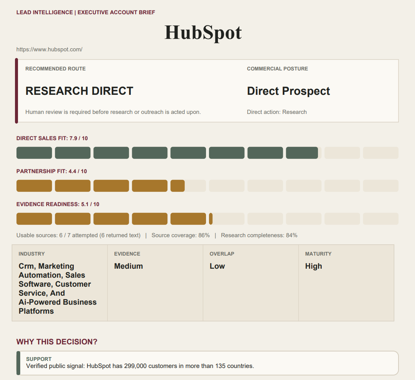Click 'Usable sources: 6 / 7 attempted' text

tap(78, 235)
